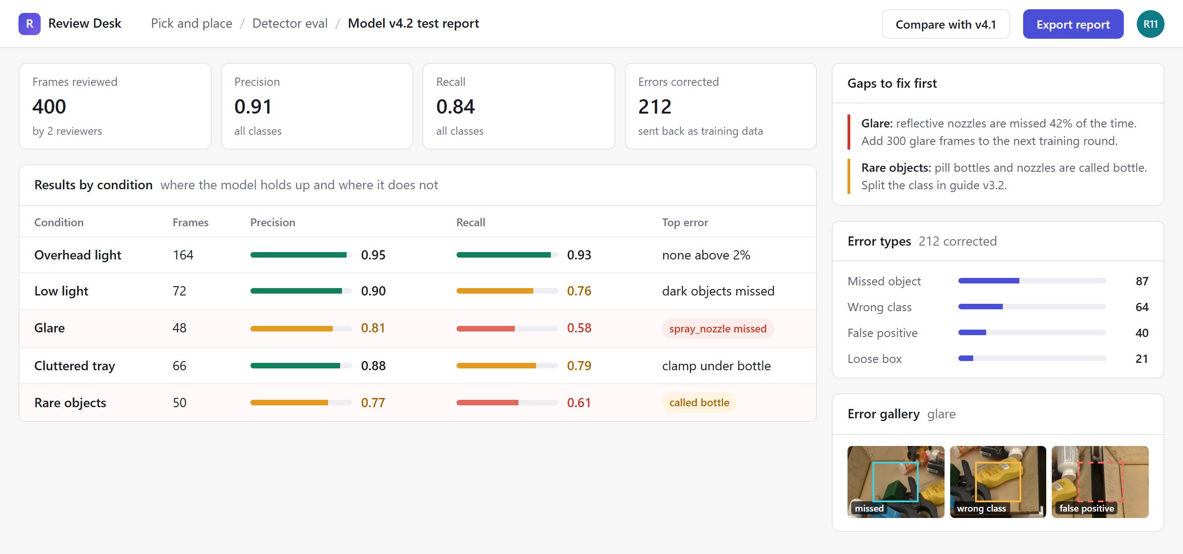
Task: Click the spray_nozzle missed tag
Action: coord(718,329)
